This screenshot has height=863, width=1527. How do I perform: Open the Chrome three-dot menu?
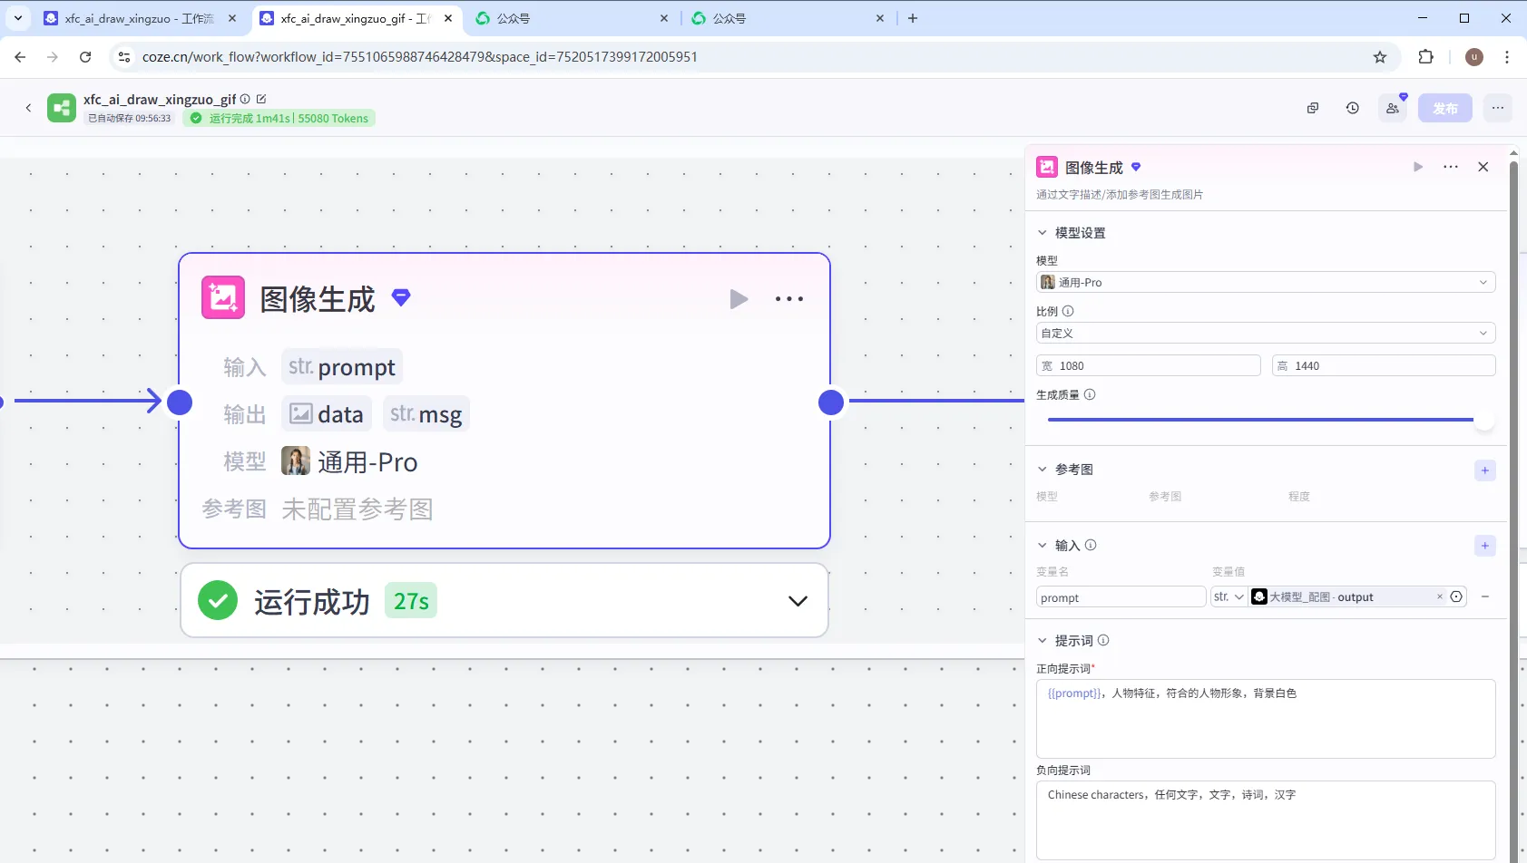[1507, 56]
